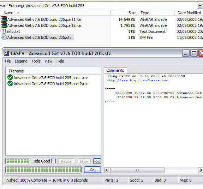203x189 pixels.
Task: Collapse the comments pane with << button
Action: (97, 161)
